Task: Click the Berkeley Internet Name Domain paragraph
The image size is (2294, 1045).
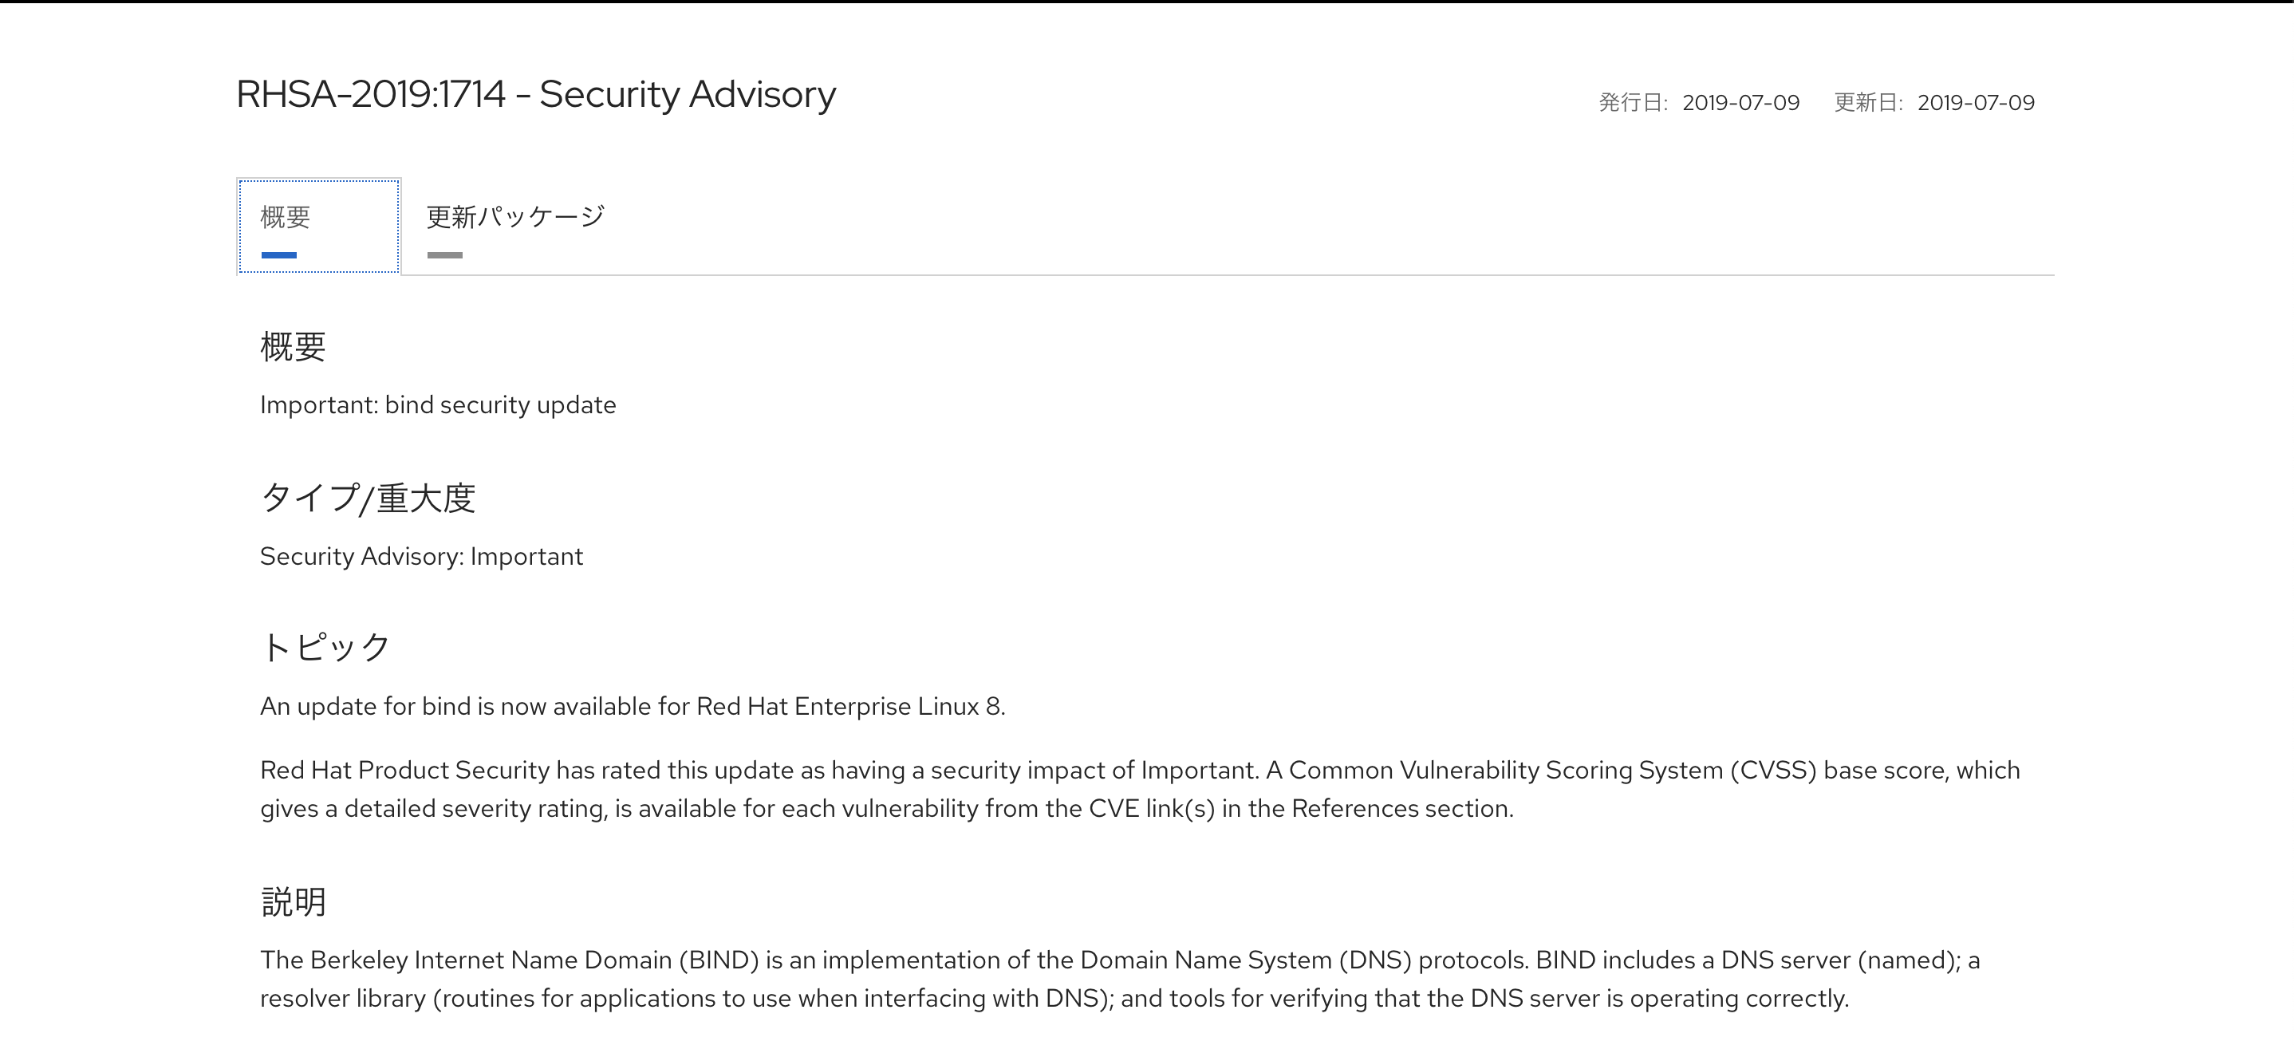Action: (x=1119, y=979)
